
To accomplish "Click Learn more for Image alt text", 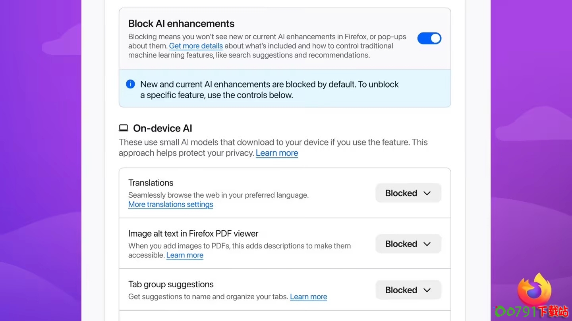I will (x=185, y=255).
